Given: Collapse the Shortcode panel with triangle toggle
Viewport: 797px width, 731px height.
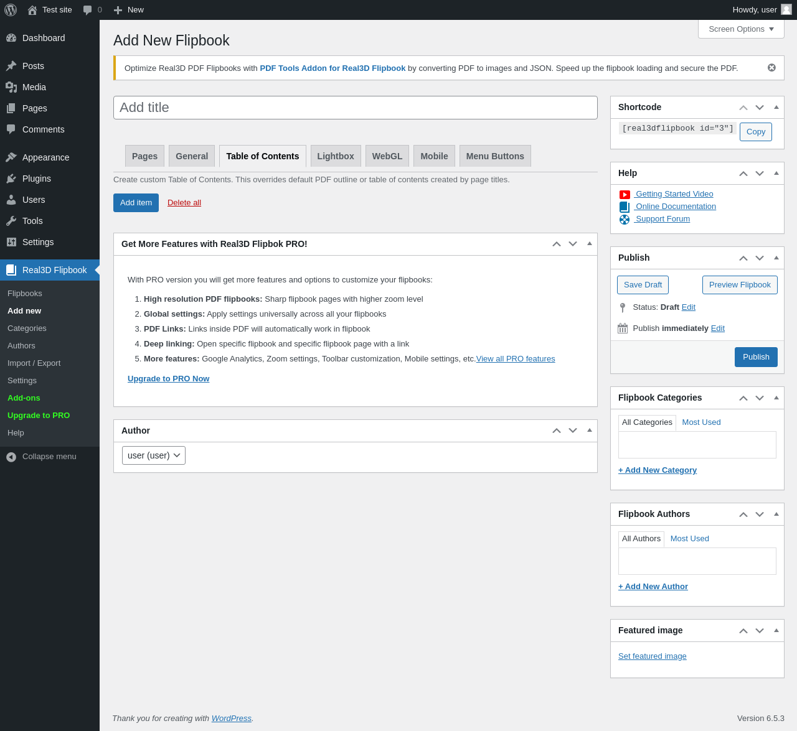Looking at the screenshot, I should pyautogui.click(x=776, y=107).
